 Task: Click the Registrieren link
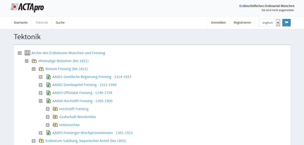(242, 23)
